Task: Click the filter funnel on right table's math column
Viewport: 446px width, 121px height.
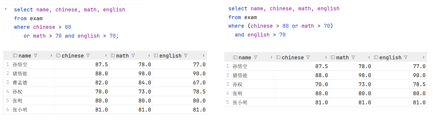Action: (353, 57)
